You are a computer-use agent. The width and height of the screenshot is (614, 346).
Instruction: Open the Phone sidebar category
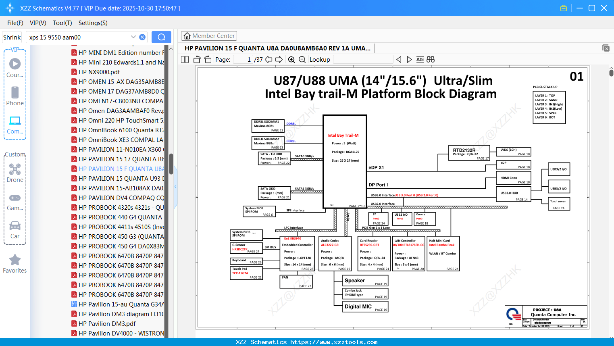pyautogui.click(x=15, y=96)
